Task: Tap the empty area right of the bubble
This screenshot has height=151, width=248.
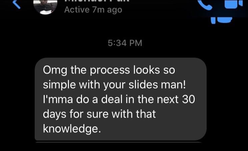Action: pos(227,99)
